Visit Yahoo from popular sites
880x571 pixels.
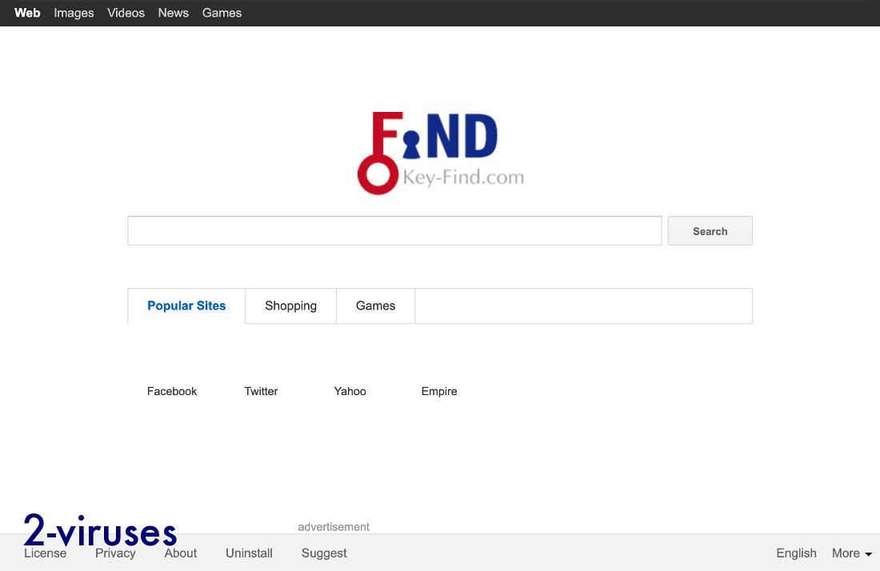pyautogui.click(x=350, y=391)
